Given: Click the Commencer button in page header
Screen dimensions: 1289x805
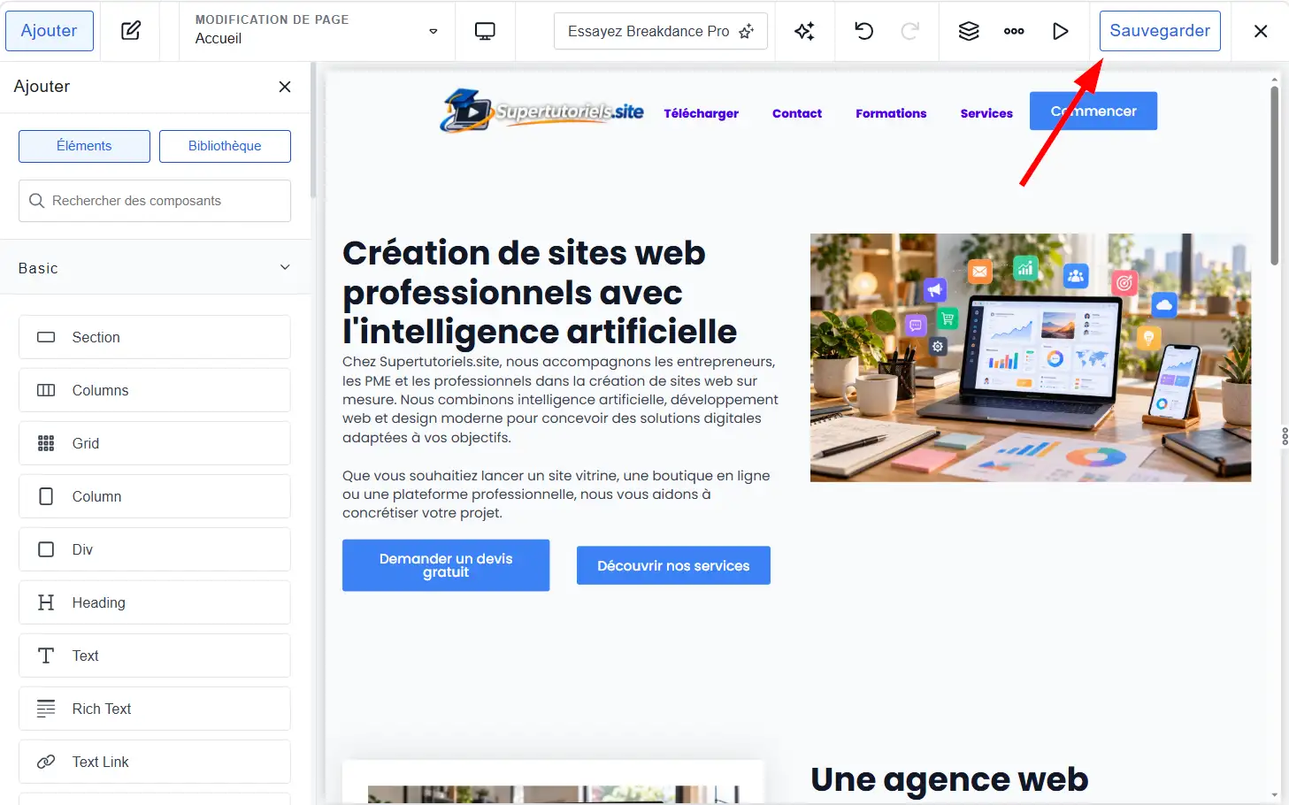Looking at the screenshot, I should [1093, 111].
